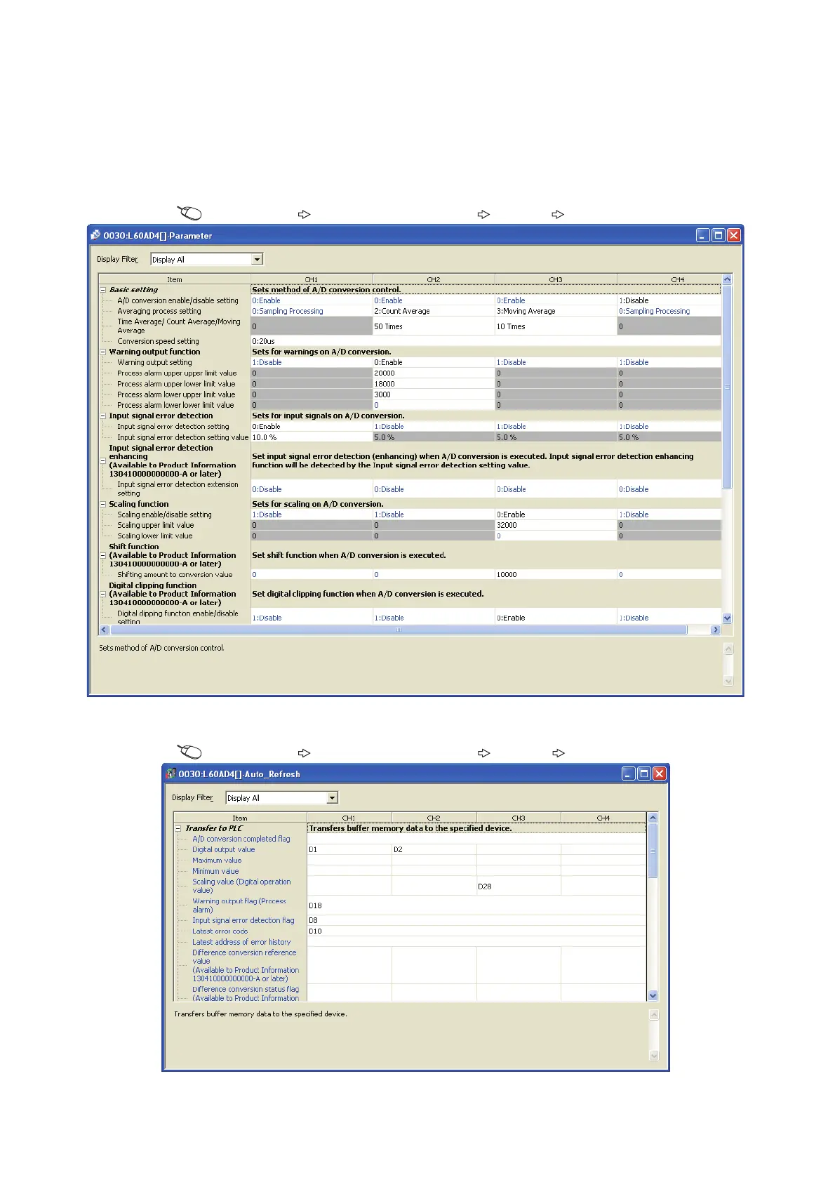Image resolution: width=835 pixels, height=1182 pixels.
Task: Close the Parameter window
Action: 733,235
